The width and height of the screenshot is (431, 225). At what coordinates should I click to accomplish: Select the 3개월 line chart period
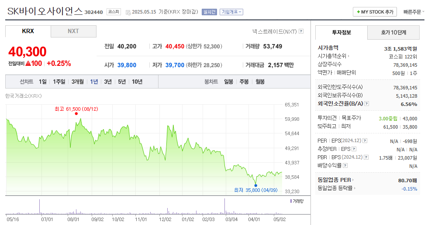77,82
